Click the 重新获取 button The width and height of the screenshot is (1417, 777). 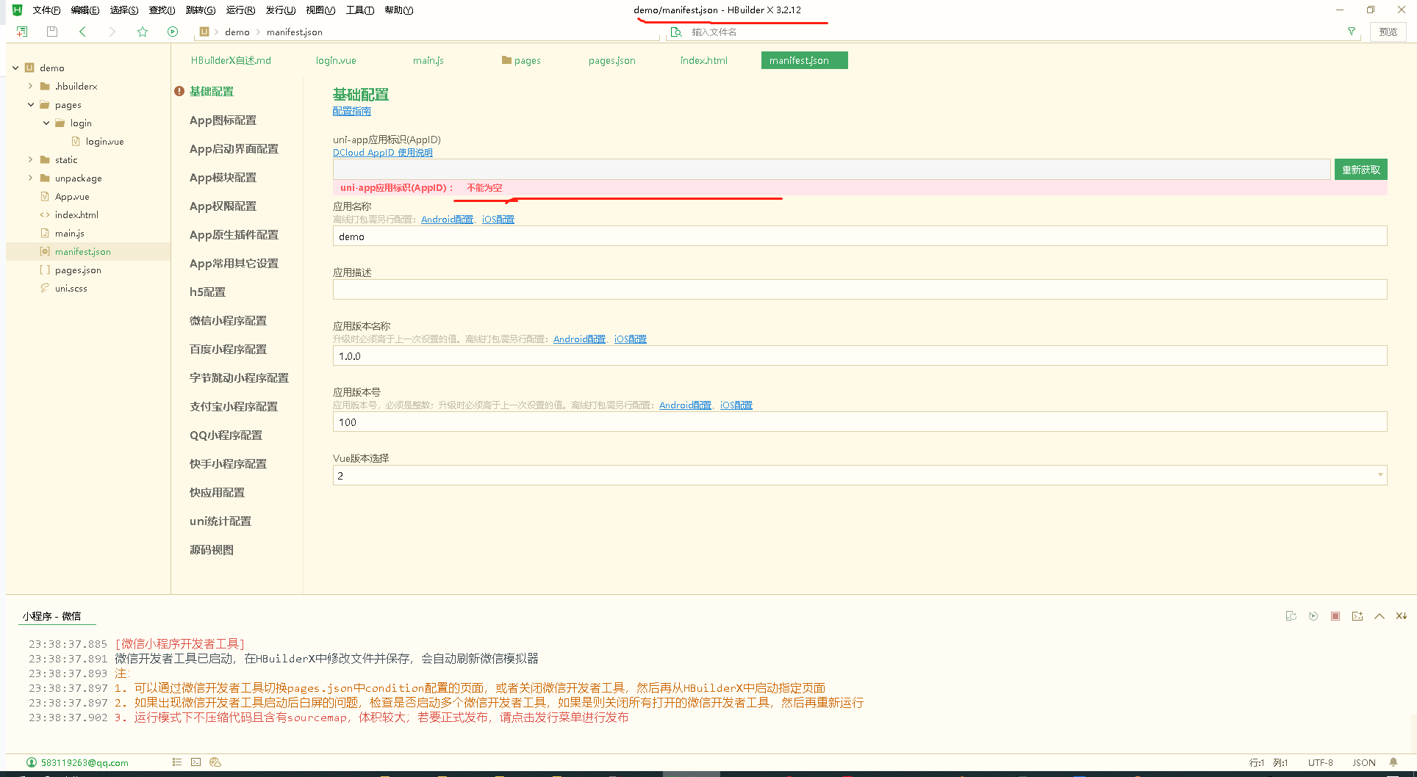(1360, 170)
